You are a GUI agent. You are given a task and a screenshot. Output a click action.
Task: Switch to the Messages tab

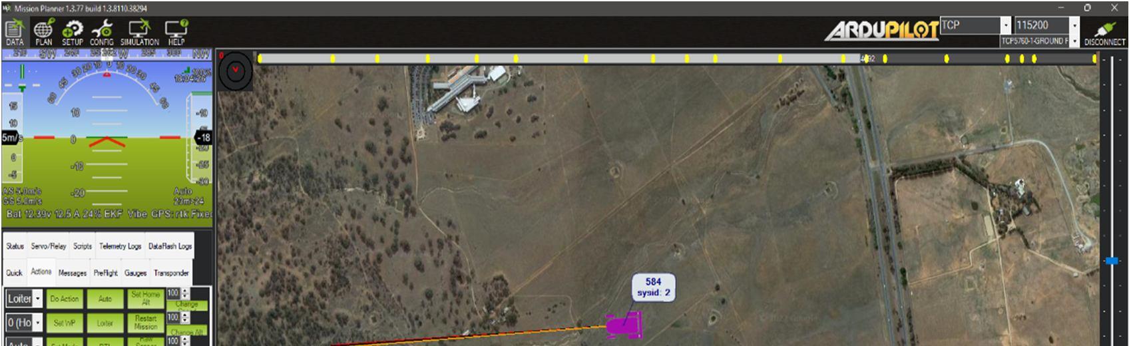click(72, 273)
